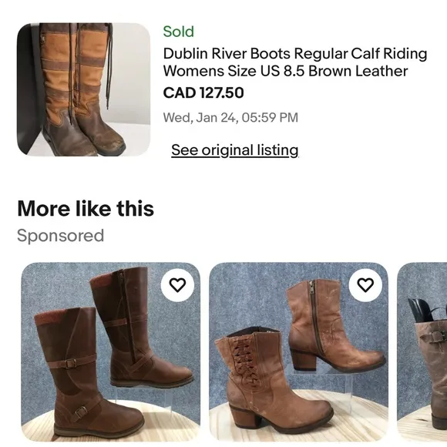
Task: Select the Dublin River Boots listing title
Action: pos(295,62)
